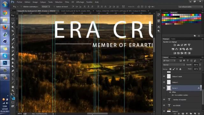This screenshot has height=115, width=204.
Task: Select the Brush tool
Action: click(x=13, y=43)
